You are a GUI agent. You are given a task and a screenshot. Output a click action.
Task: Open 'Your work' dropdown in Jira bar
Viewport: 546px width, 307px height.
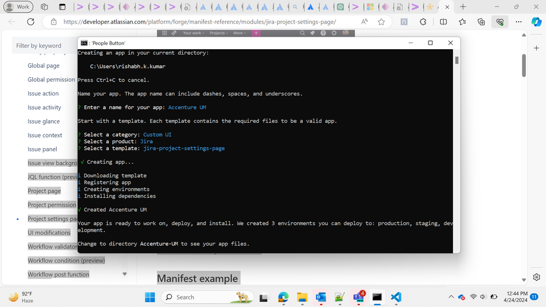click(x=193, y=33)
